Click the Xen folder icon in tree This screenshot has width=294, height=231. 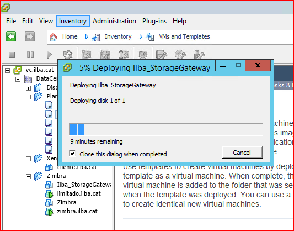click(38, 159)
